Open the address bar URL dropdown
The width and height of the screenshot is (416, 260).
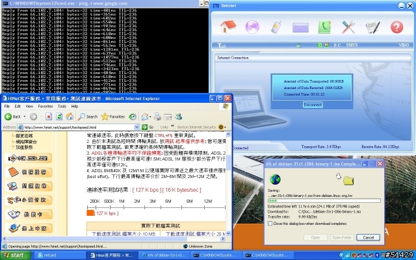[x=136, y=127]
